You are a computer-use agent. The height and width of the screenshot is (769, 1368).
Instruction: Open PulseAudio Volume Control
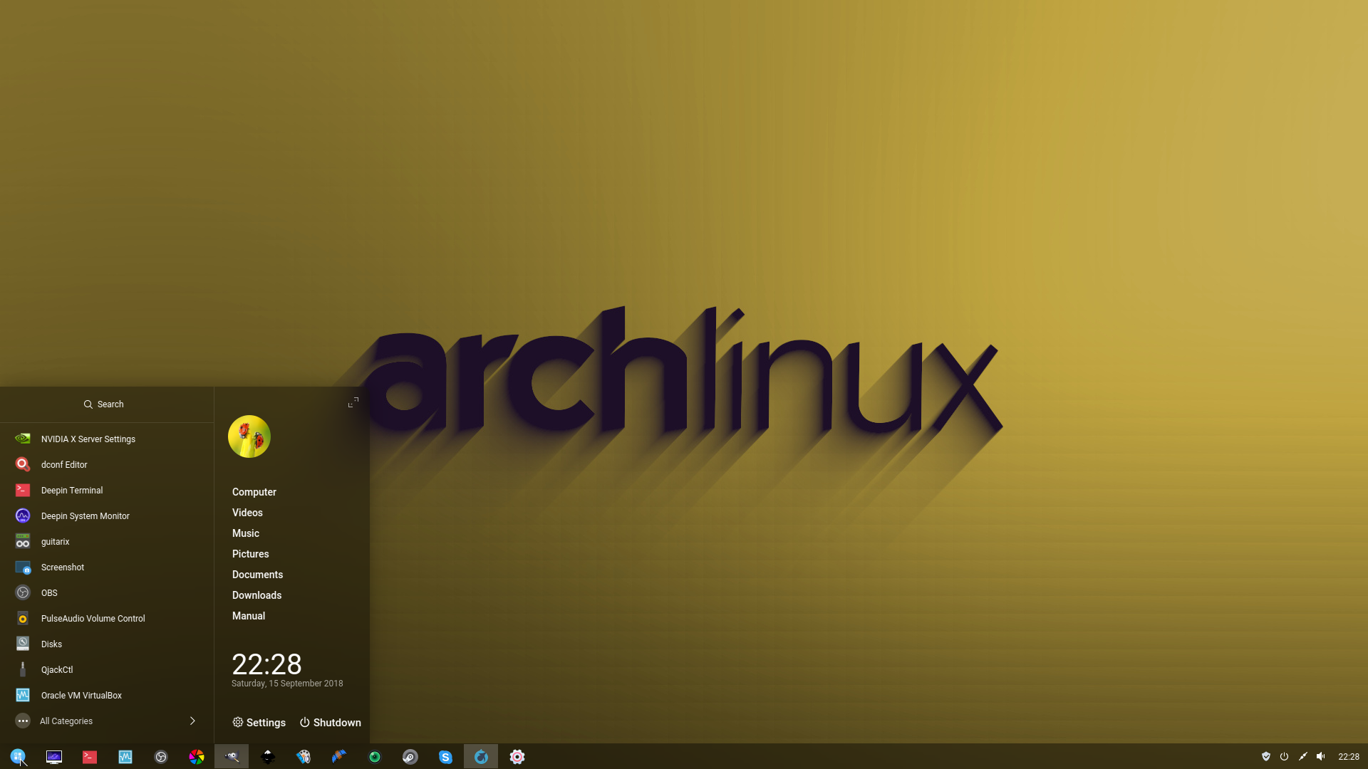[x=107, y=618]
